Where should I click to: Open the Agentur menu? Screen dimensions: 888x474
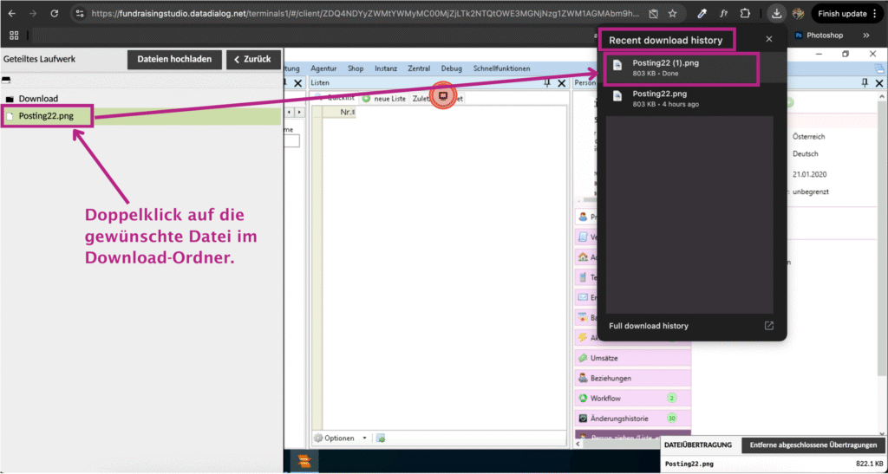coord(323,68)
